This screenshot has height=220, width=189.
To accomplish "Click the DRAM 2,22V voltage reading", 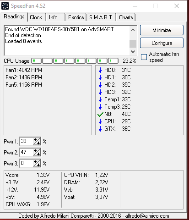I will pyautogui.click(x=86, y=182).
